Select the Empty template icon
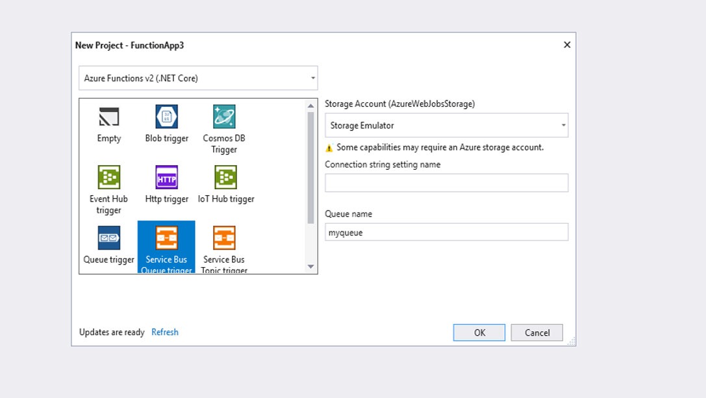Image resolution: width=706 pixels, height=398 pixels. [x=109, y=117]
